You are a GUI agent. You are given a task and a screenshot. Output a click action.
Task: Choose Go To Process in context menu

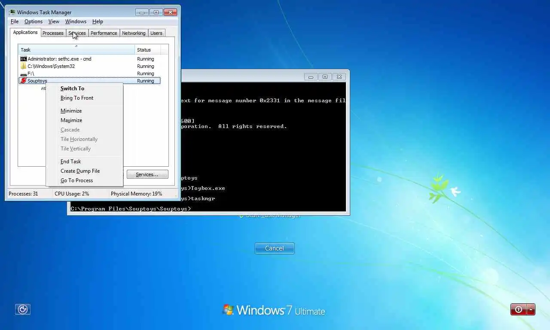pos(84,180)
